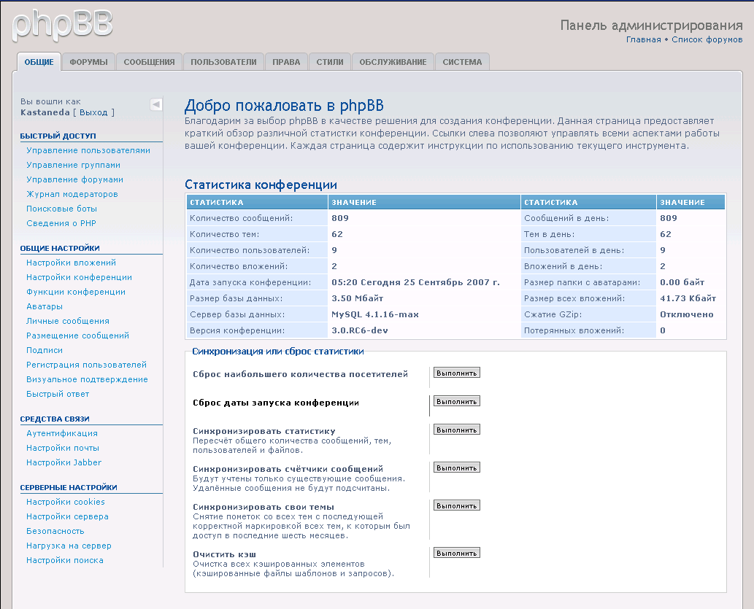Select the 3.0.RC6-dev version value

click(x=360, y=330)
